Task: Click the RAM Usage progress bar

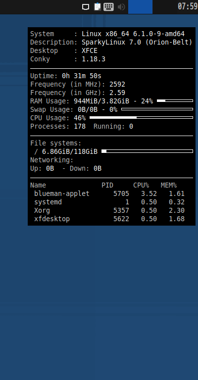Action: tap(175, 100)
